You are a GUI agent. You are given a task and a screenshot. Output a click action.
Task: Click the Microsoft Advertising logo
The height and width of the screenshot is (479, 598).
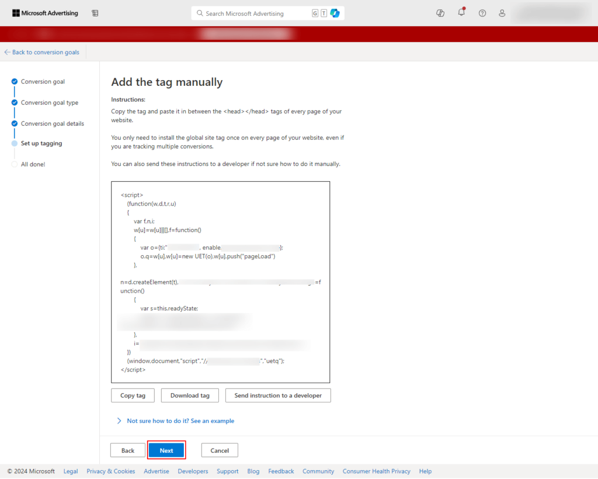pyautogui.click(x=45, y=12)
